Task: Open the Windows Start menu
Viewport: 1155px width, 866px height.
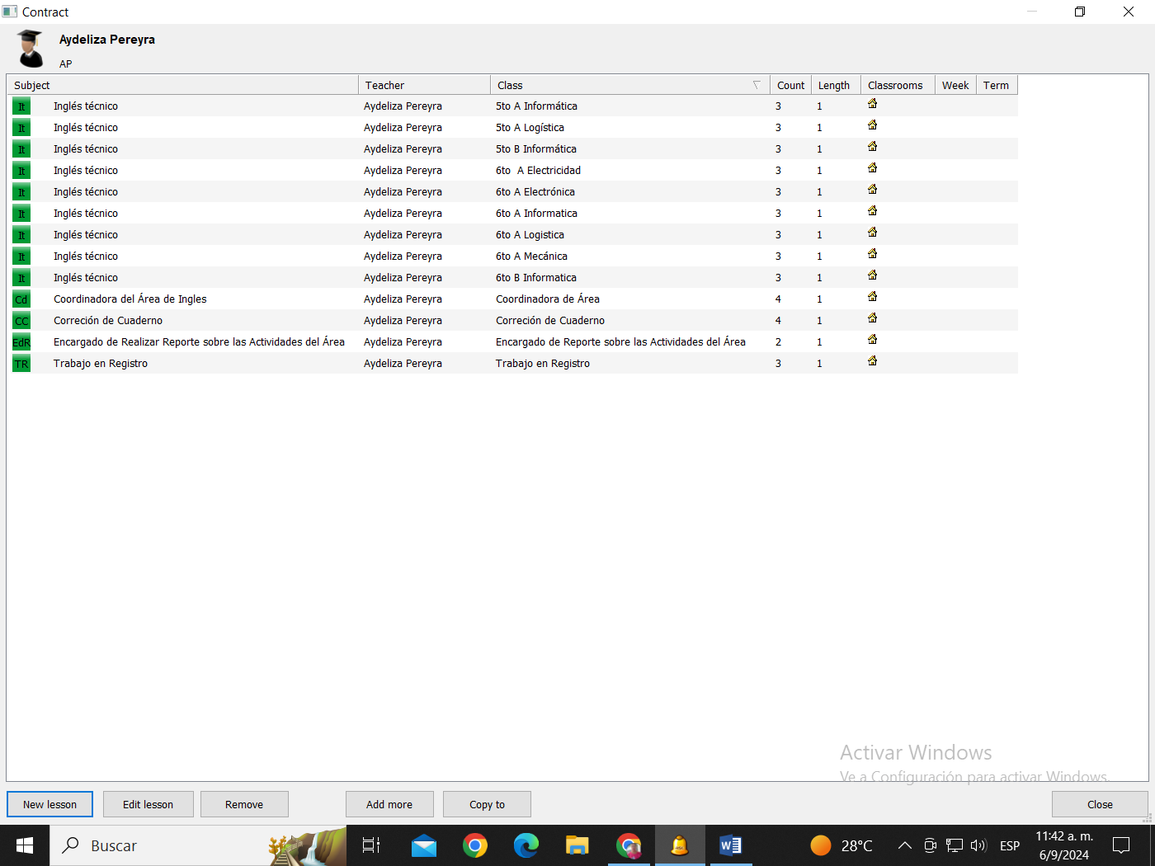Action: click(x=25, y=845)
